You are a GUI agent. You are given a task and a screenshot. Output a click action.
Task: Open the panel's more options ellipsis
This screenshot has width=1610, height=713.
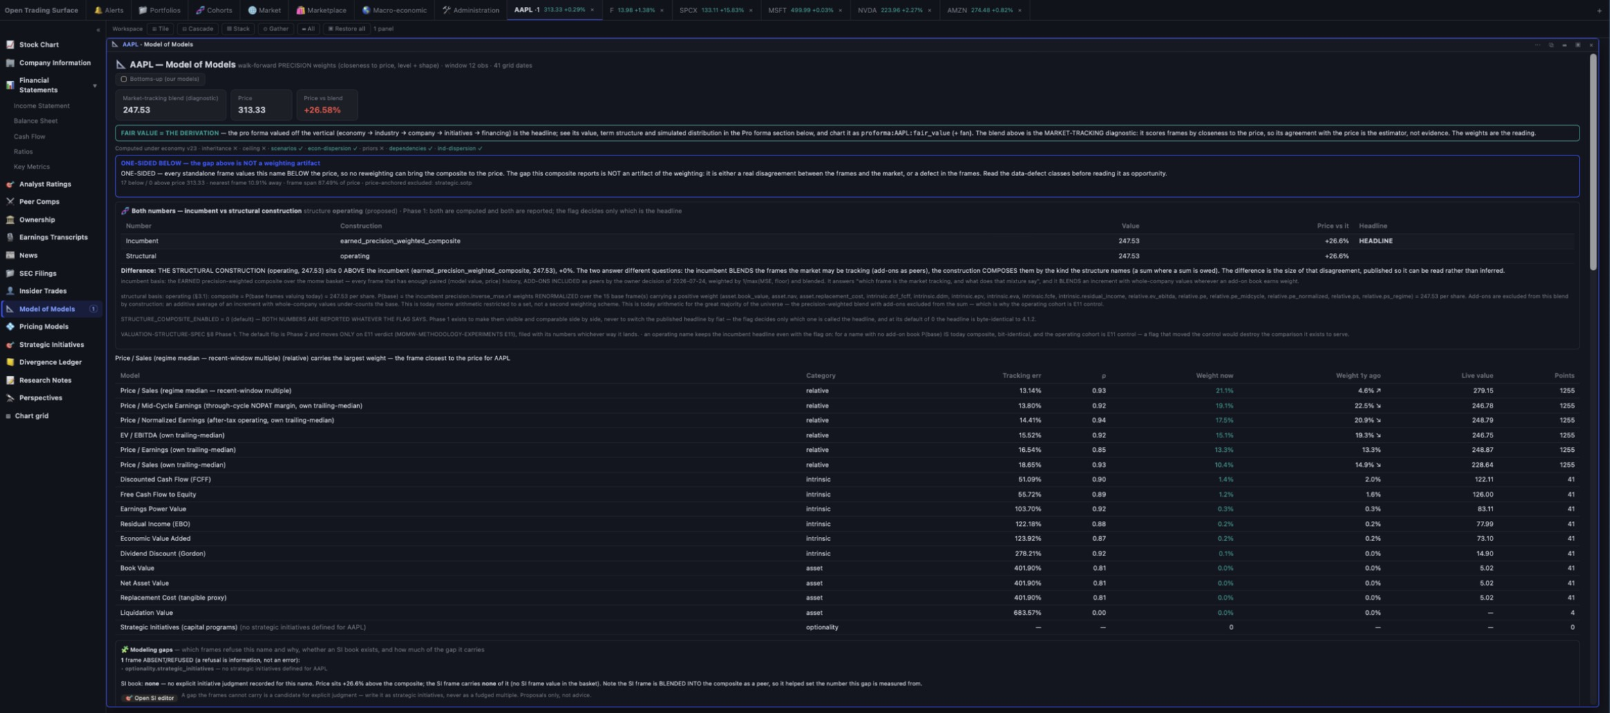(x=1537, y=45)
